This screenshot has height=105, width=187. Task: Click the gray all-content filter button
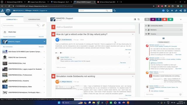click(147, 20)
